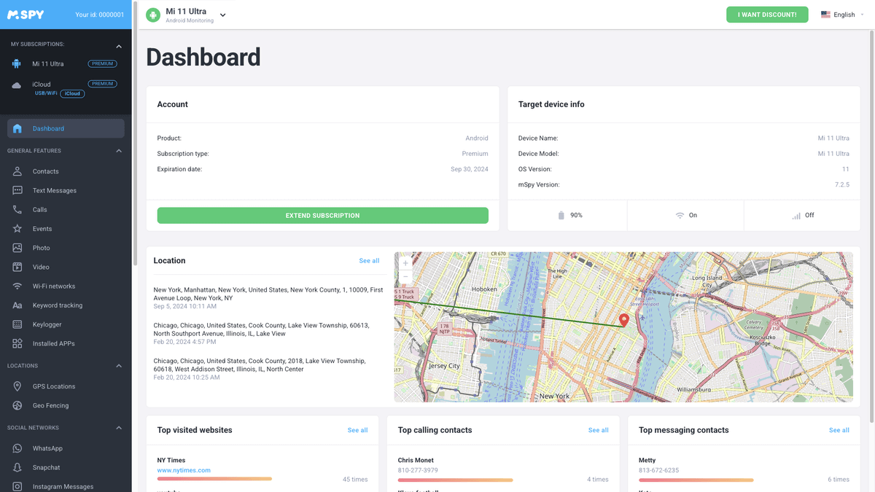This screenshot has width=875, height=492.
Task: Open the English language dropdown
Action: click(841, 14)
